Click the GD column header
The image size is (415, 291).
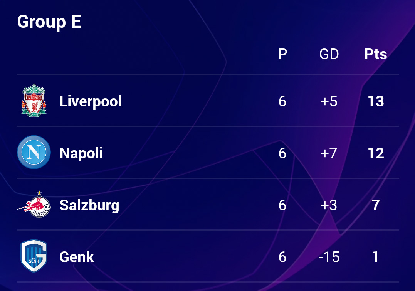[x=329, y=54]
